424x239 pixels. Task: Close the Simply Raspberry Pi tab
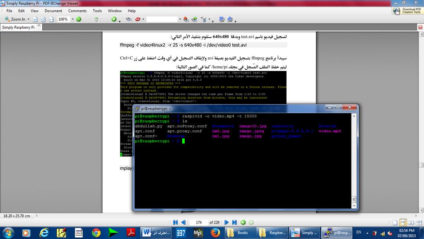point(39,25)
